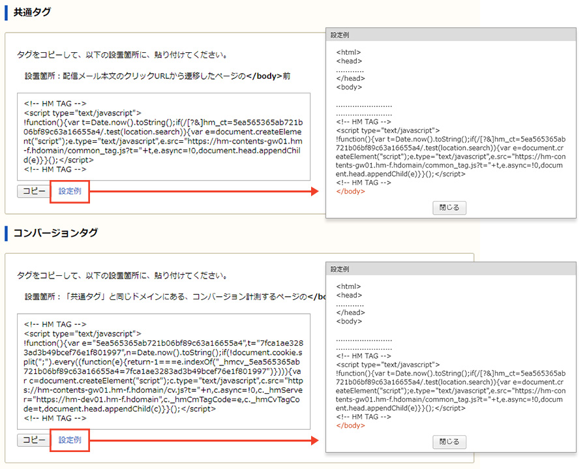Click red </body> text in lower popup
This screenshot has height=469, width=587.
coord(350,425)
